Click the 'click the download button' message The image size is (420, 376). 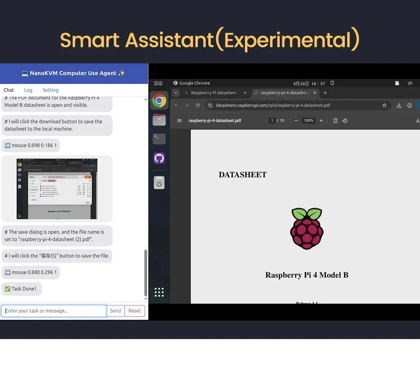click(x=57, y=125)
